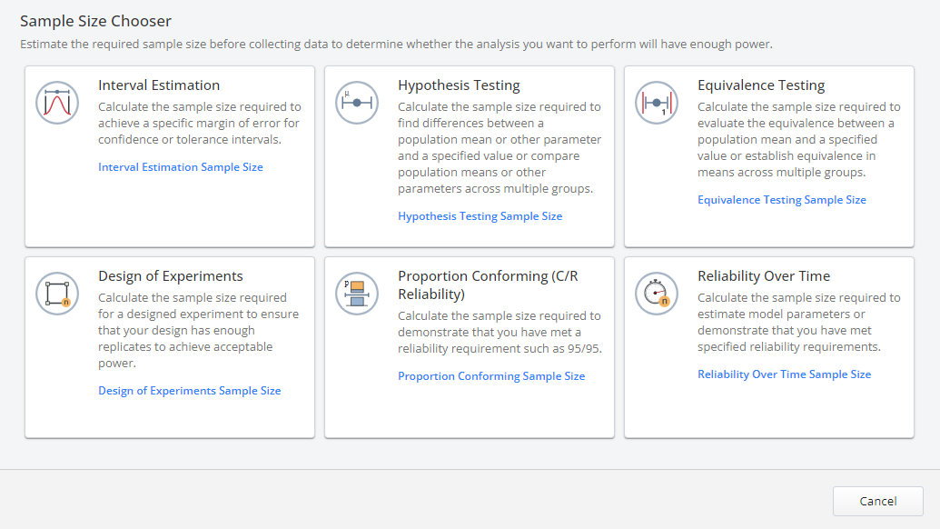Select the Proportion Conforming card
The image size is (940, 529).
(469, 346)
